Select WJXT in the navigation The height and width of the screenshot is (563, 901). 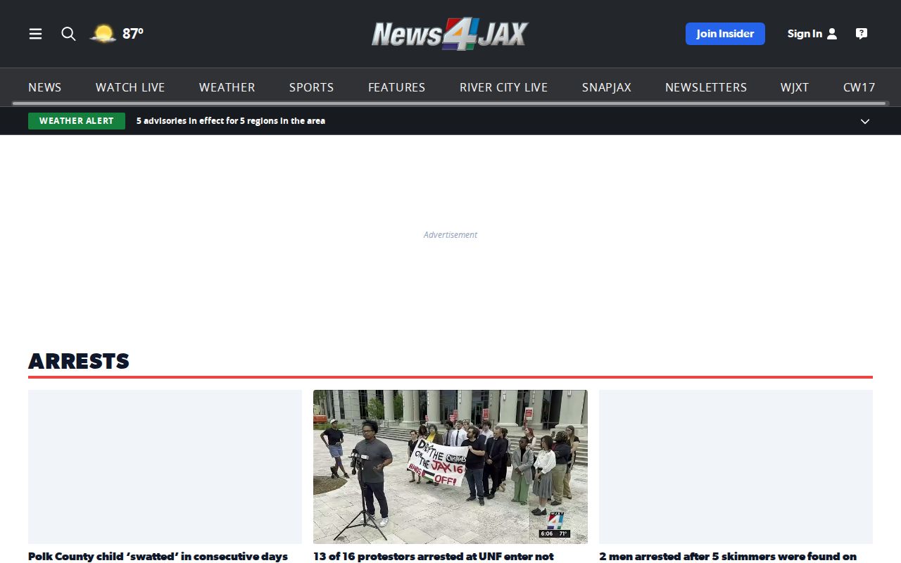(795, 87)
